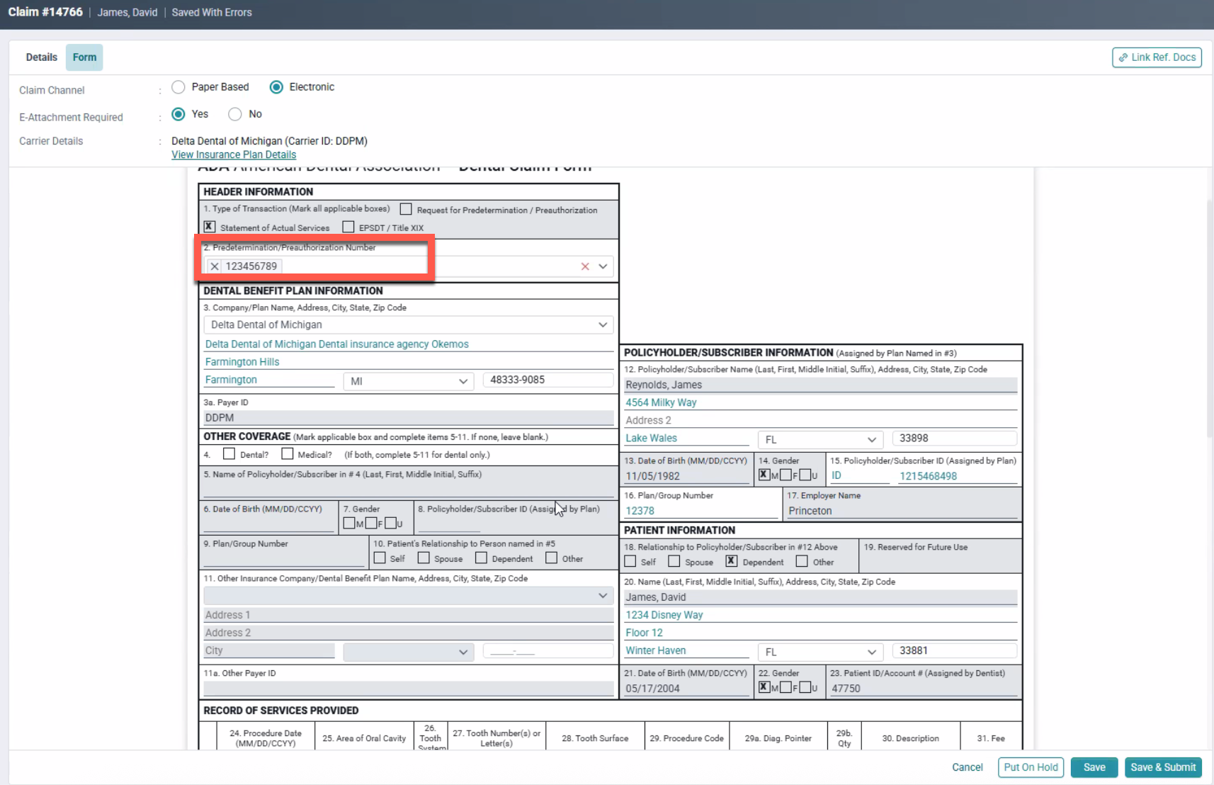Choose No for E-Attachment Required

tap(235, 114)
